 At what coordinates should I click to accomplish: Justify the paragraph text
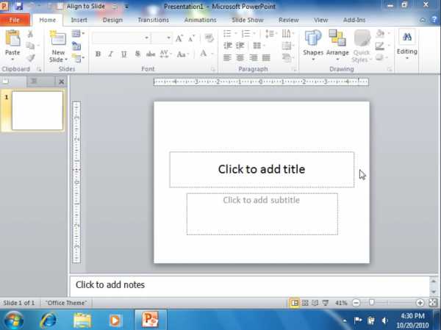266,57
